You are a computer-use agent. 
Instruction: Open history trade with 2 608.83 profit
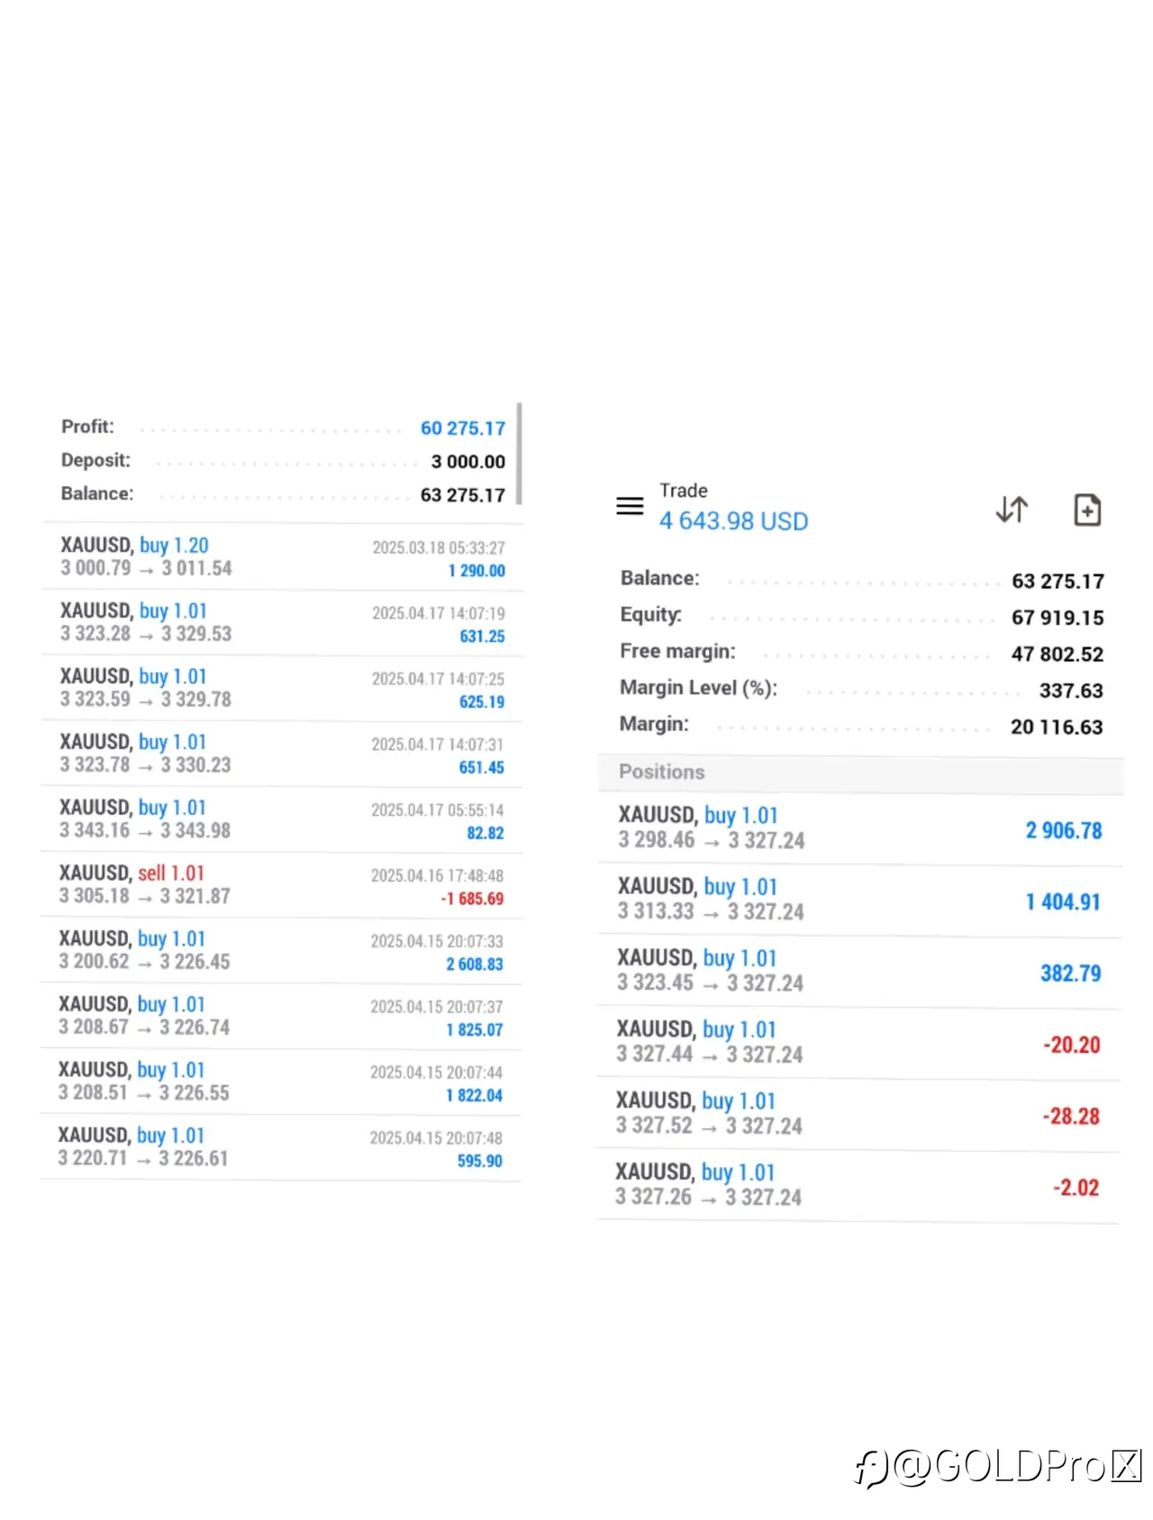pyautogui.click(x=282, y=951)
